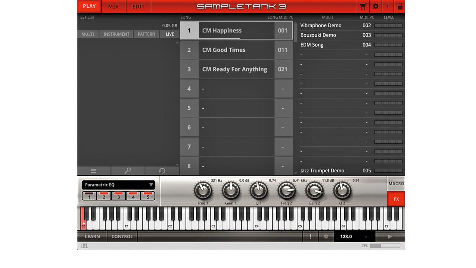Select song 'CM Good Times'
Viewport: 476px width, 268px height.
click(237, 50)
